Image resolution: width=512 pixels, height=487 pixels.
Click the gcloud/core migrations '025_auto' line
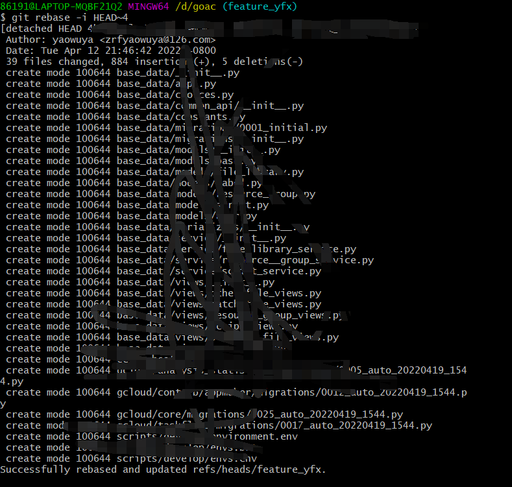tap(204, 414)
